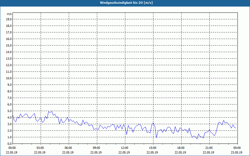Select the '19,0' y-axis label
The height and width of the screenshot is (156, 250).
[9, 19]
